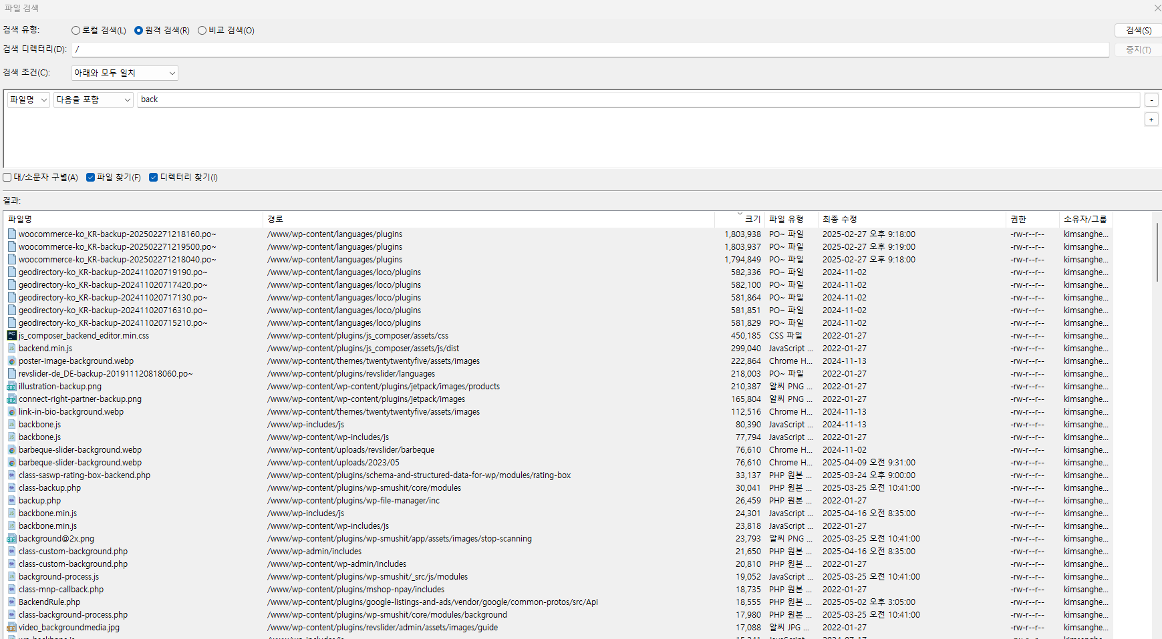This screenshot has width=1162, height=639.
Task: Select the 비교 검색 radio option
Action: 202,31
